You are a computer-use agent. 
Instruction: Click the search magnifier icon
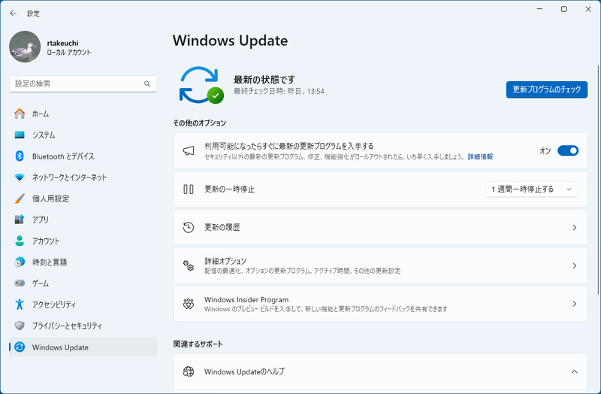point(147,83)
